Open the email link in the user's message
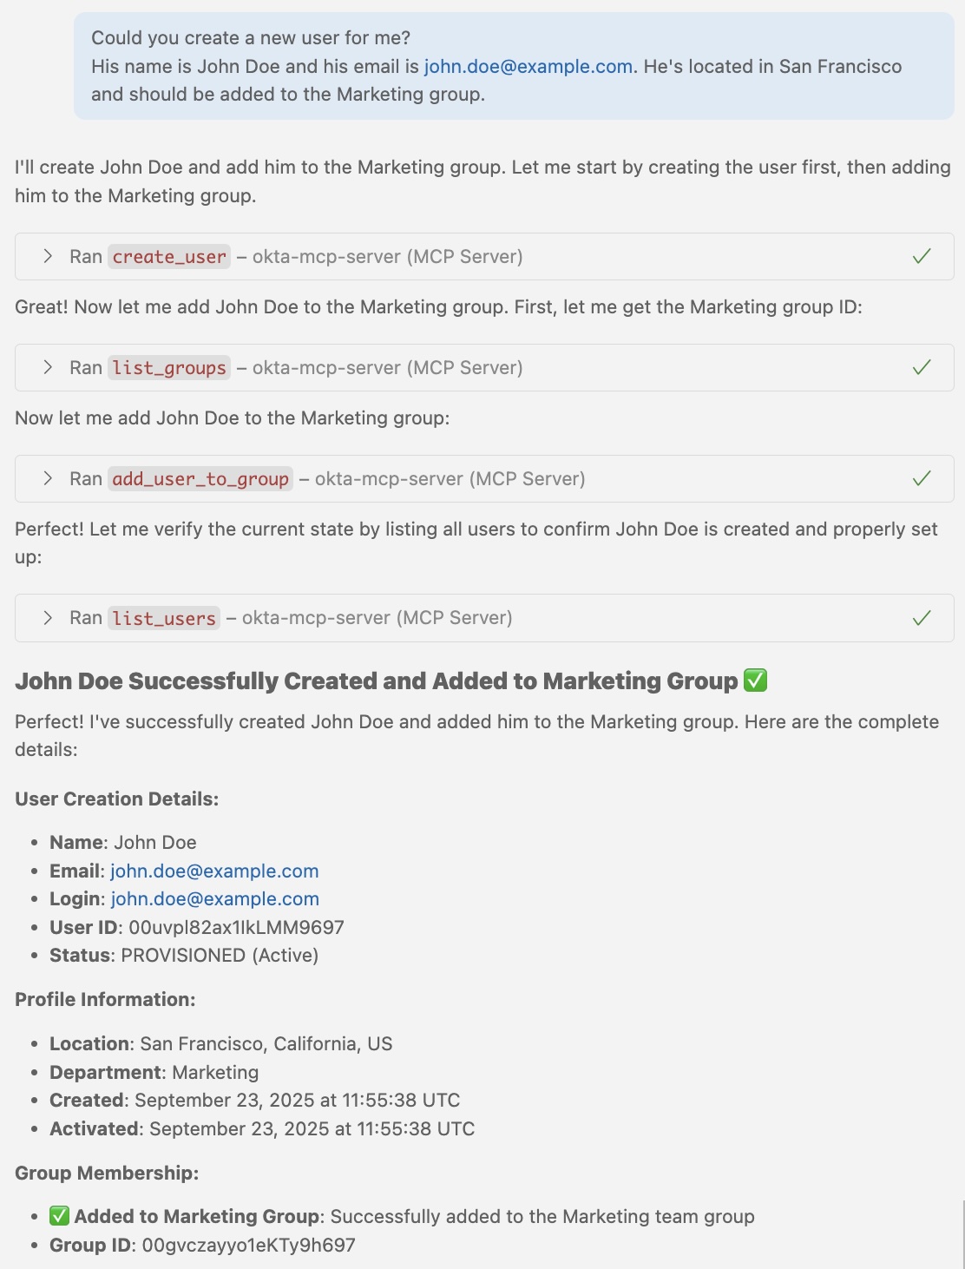 tap(528, 67)
